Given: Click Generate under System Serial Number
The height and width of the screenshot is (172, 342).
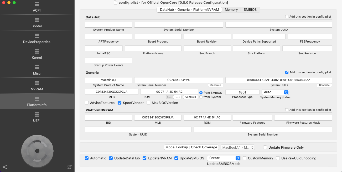Looking at the screenshot, I should point(216,85).
